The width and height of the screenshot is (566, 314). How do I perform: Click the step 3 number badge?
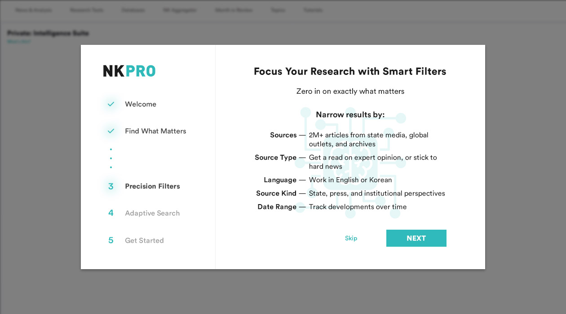click(x=111, y=186)
